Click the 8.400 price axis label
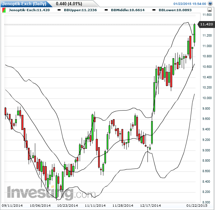The width and height of the screenshot is (215, 210). pyautogui.click(x=206, y=181)
